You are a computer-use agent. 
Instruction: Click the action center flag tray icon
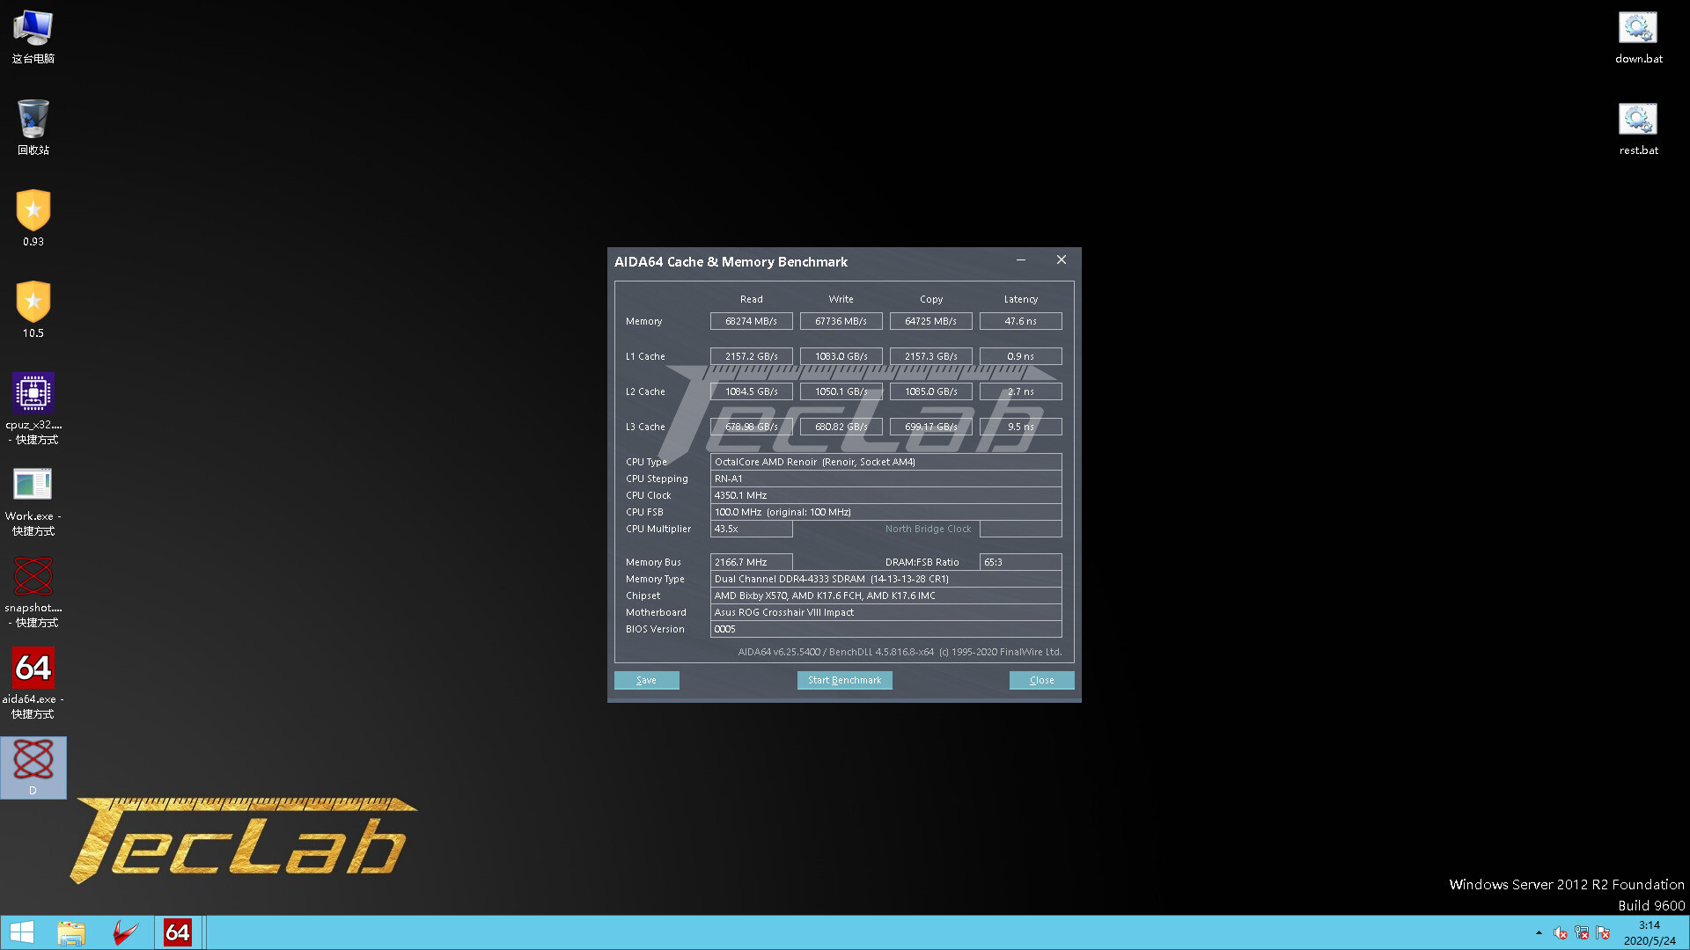1603,932
